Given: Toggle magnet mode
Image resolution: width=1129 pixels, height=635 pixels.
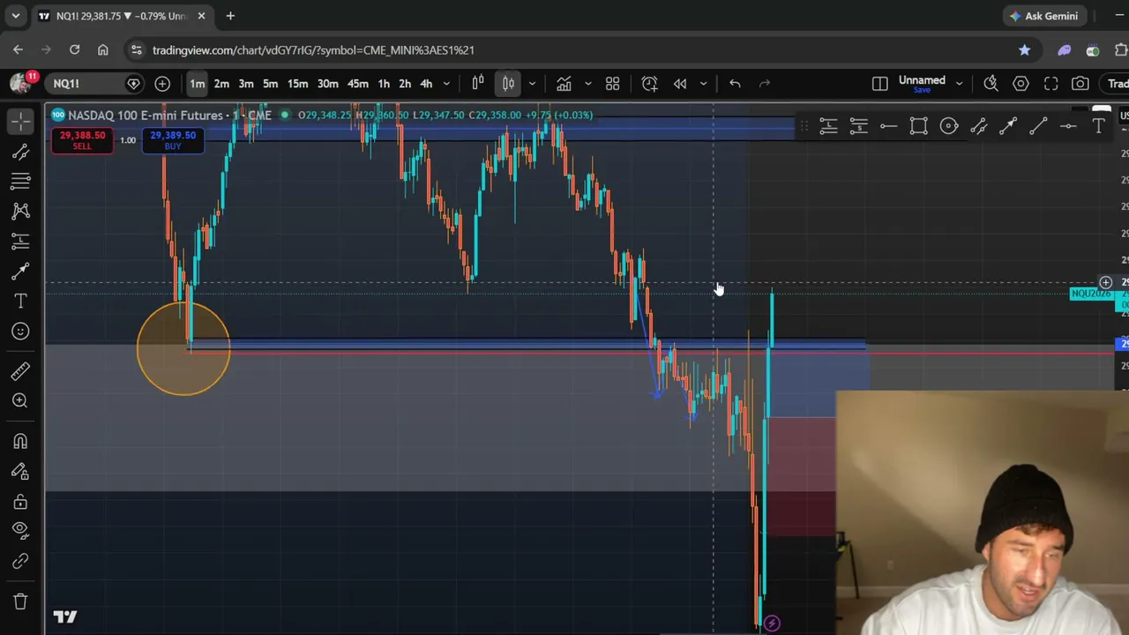Looking at the screenshot, I should 20,441.
